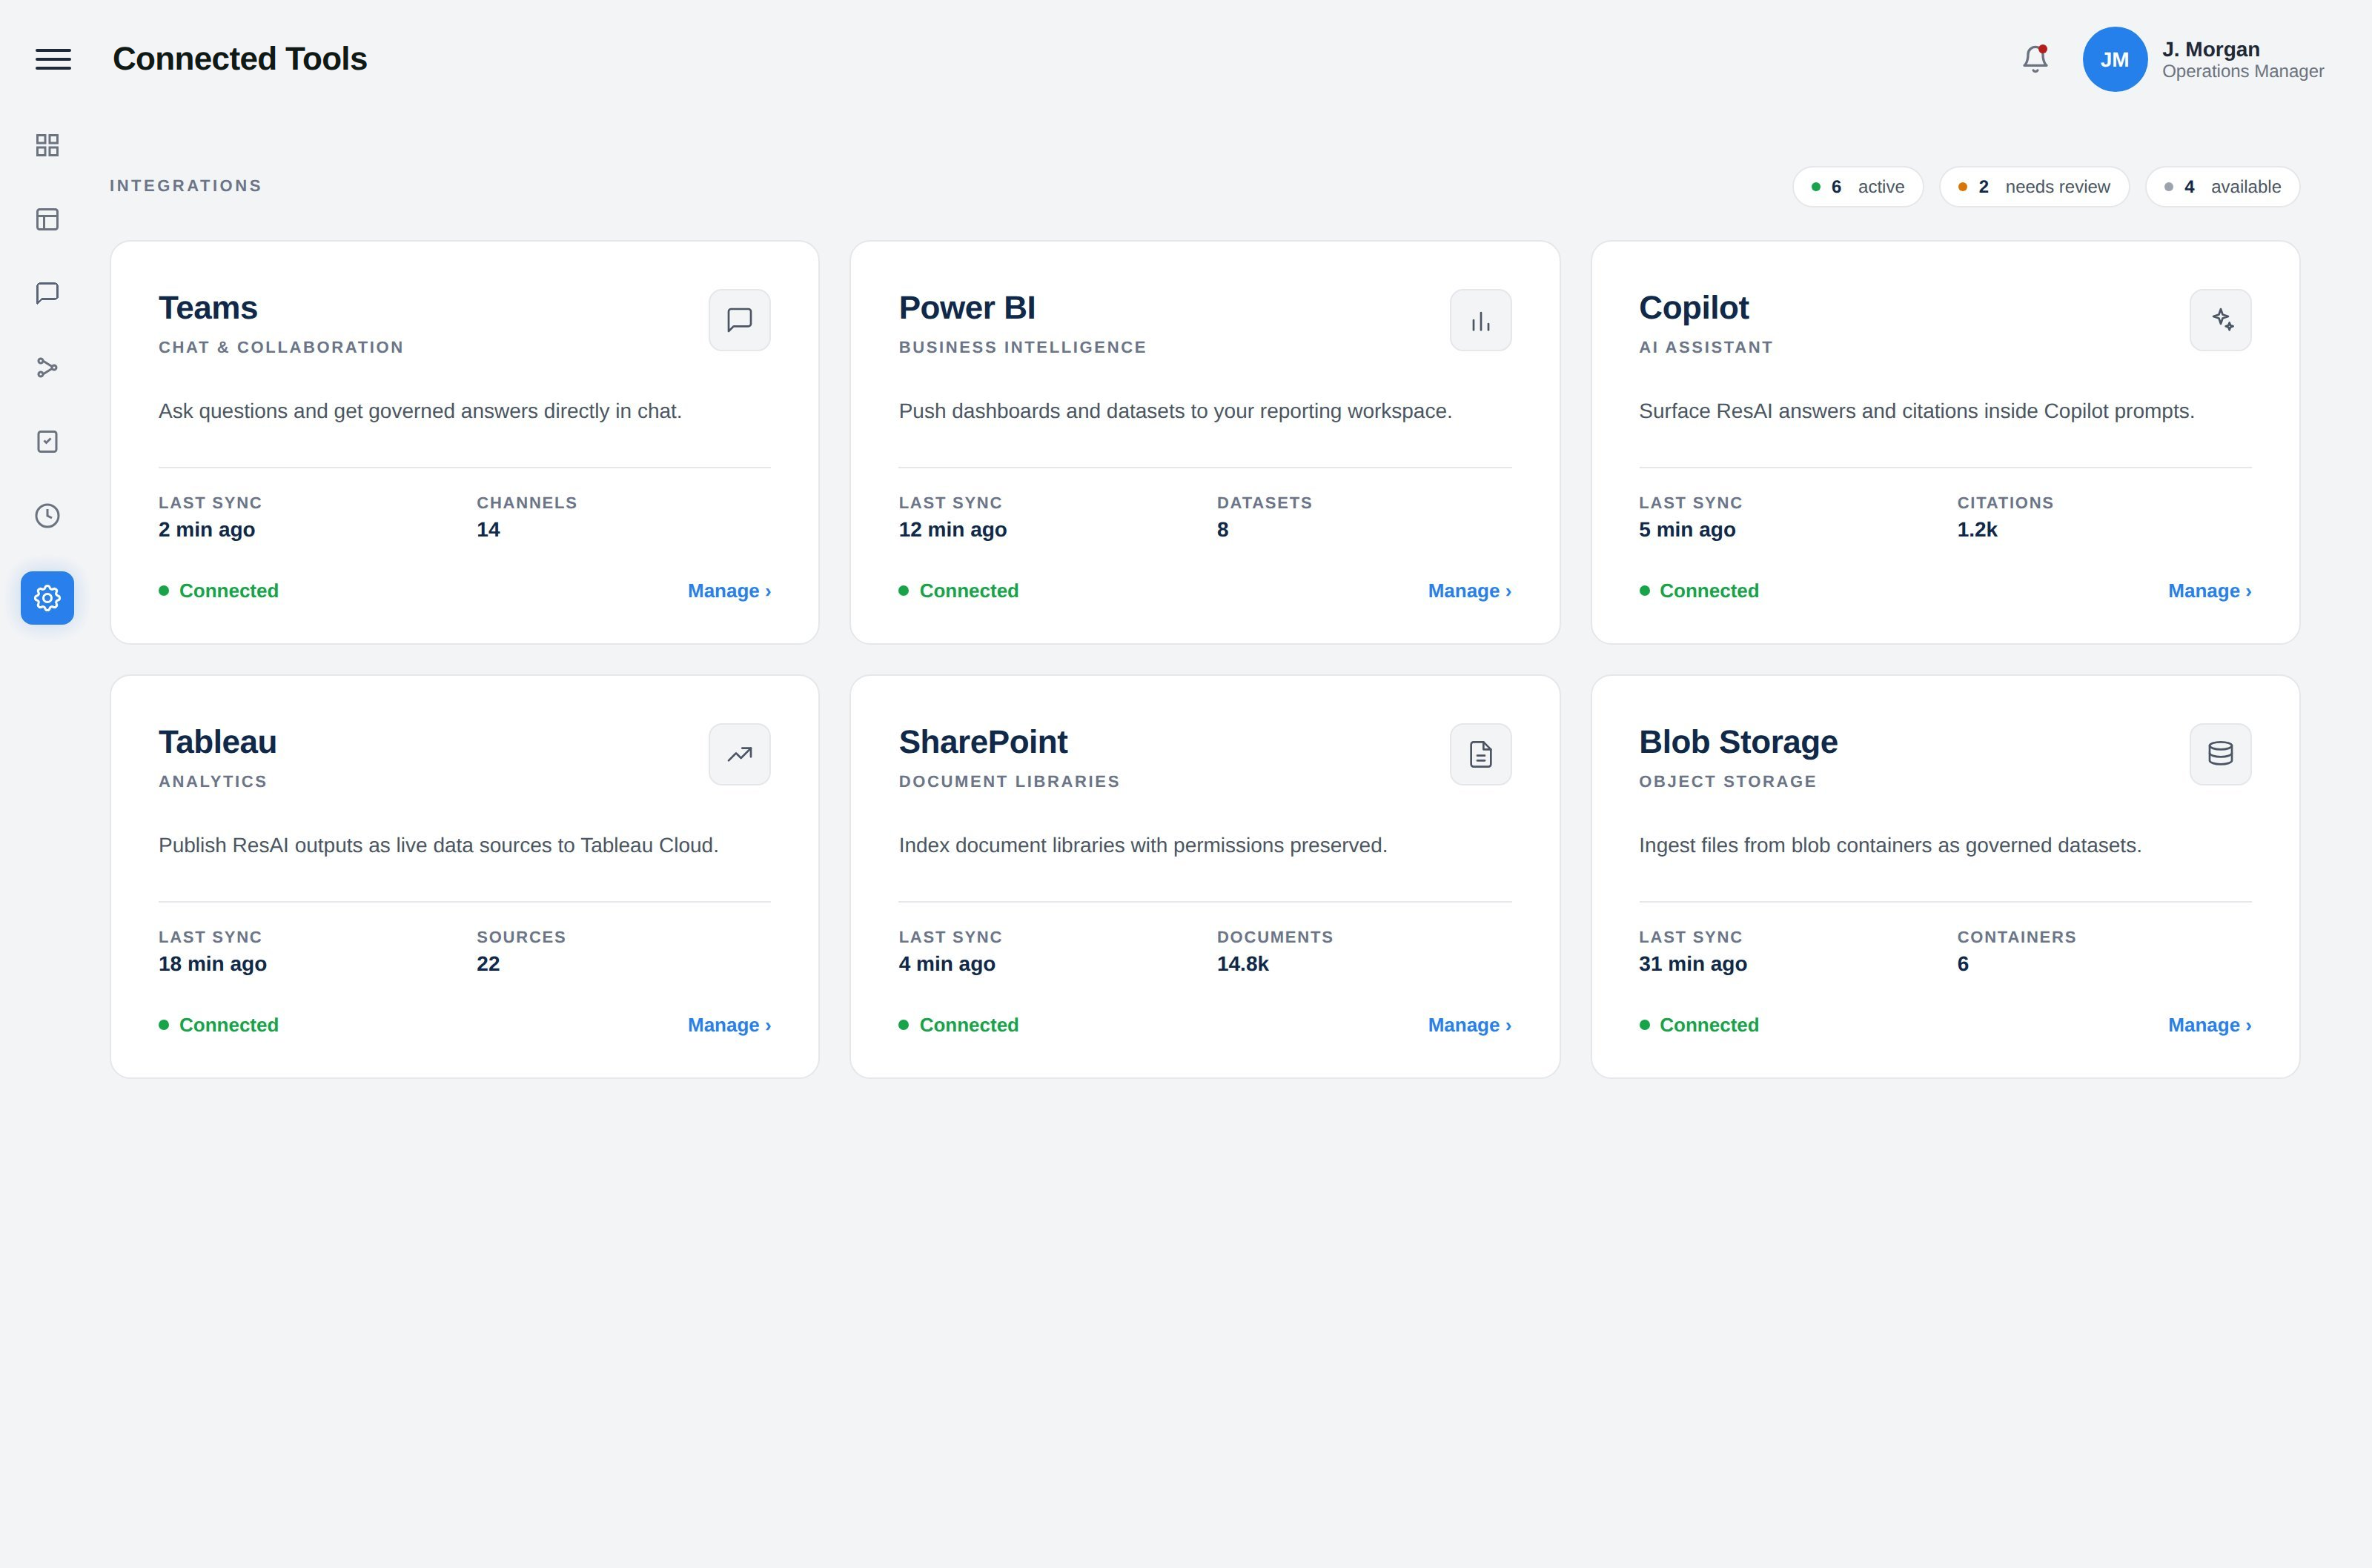2372x1568 pixels.
Task: Click the Tableau trend line icon
Action: coord(740,754)
